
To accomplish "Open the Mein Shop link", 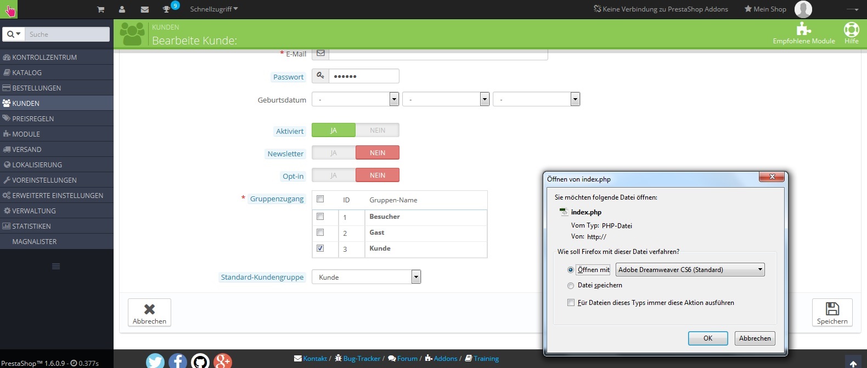I will coord(765,9).
